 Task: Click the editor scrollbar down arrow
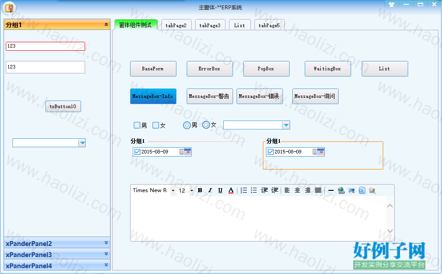pyautogui.click(x=390, y=231)
